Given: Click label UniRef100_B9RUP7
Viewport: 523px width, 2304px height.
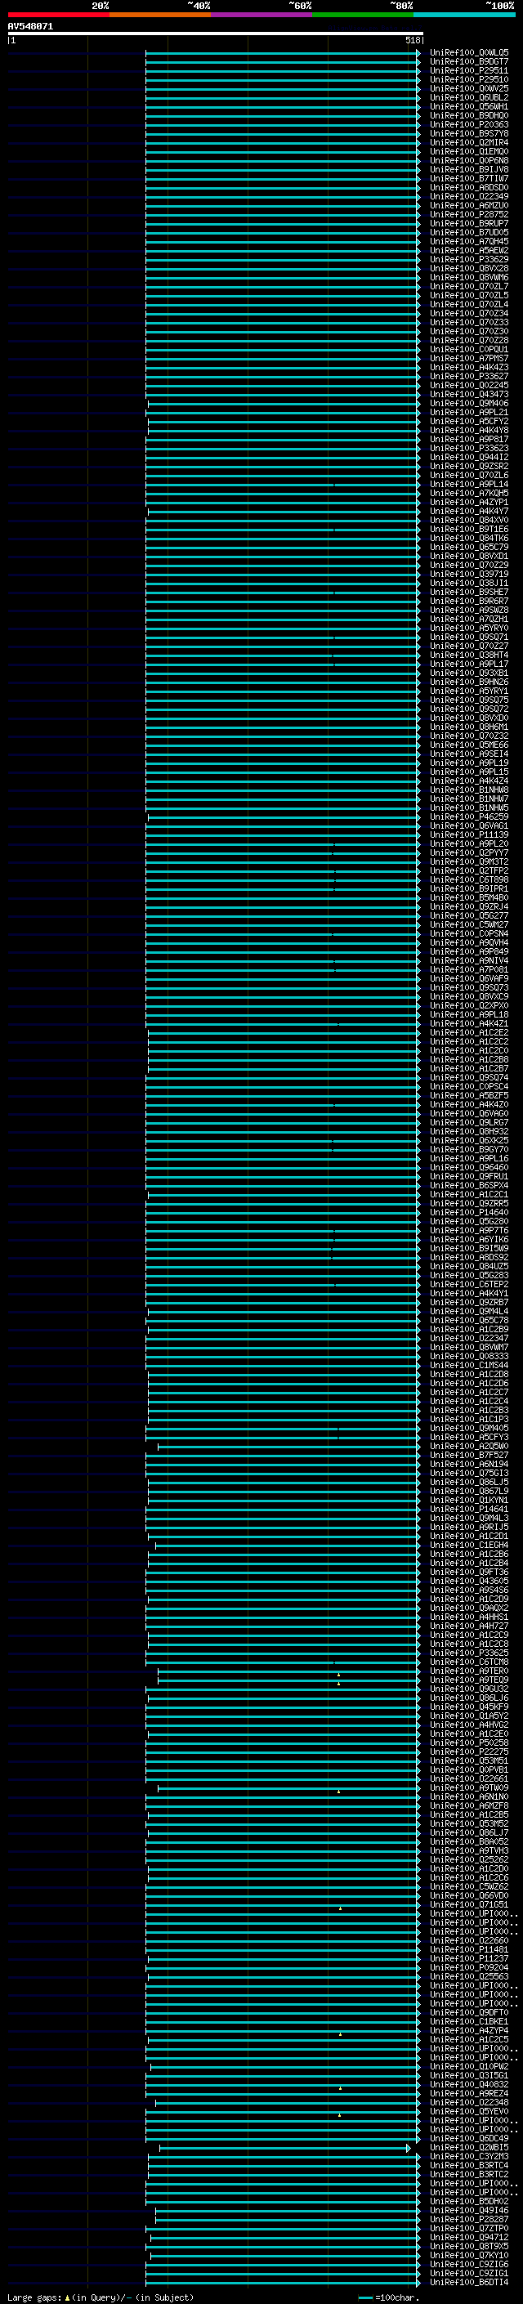Looking at the screenshot, I should [468, 224].
